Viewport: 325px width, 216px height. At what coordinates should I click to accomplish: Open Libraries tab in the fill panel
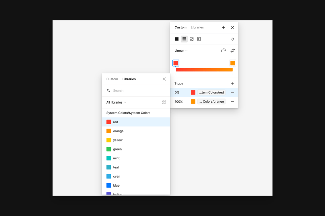(x=197, y=27)
